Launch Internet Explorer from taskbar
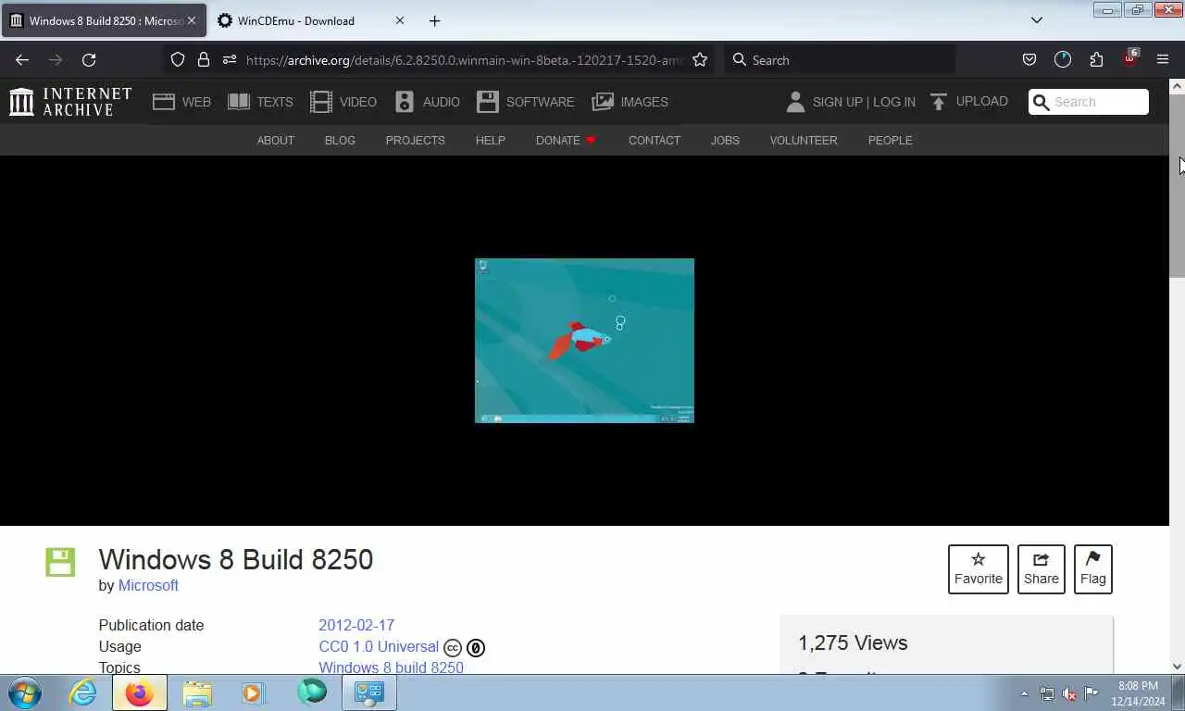 (x=82, y=692)
